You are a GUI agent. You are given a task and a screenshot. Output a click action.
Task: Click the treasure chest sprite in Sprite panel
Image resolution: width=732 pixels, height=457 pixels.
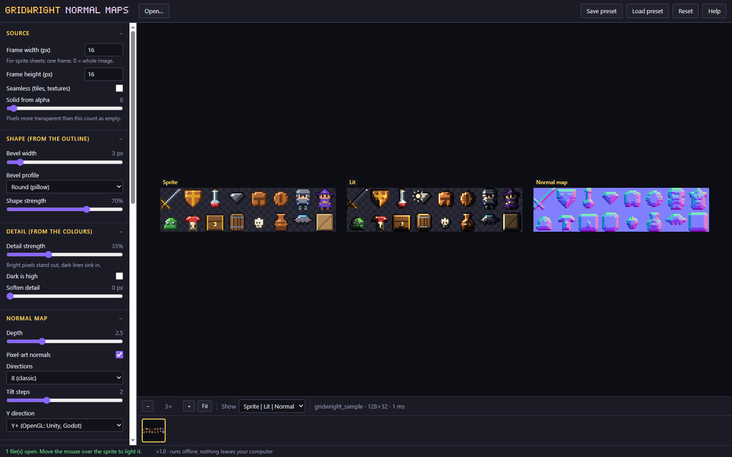click(215, 223)
